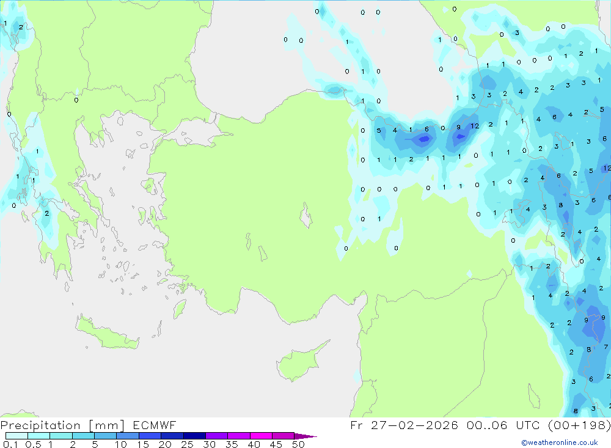This screenshot has height=448, width=611.
Task: Click the '15' legend scale label
Action: (x=143, y=444)
